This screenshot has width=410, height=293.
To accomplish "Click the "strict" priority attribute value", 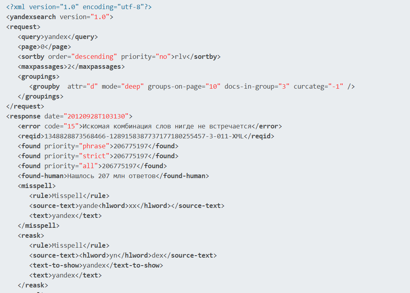I will click(x=94, y=156).
